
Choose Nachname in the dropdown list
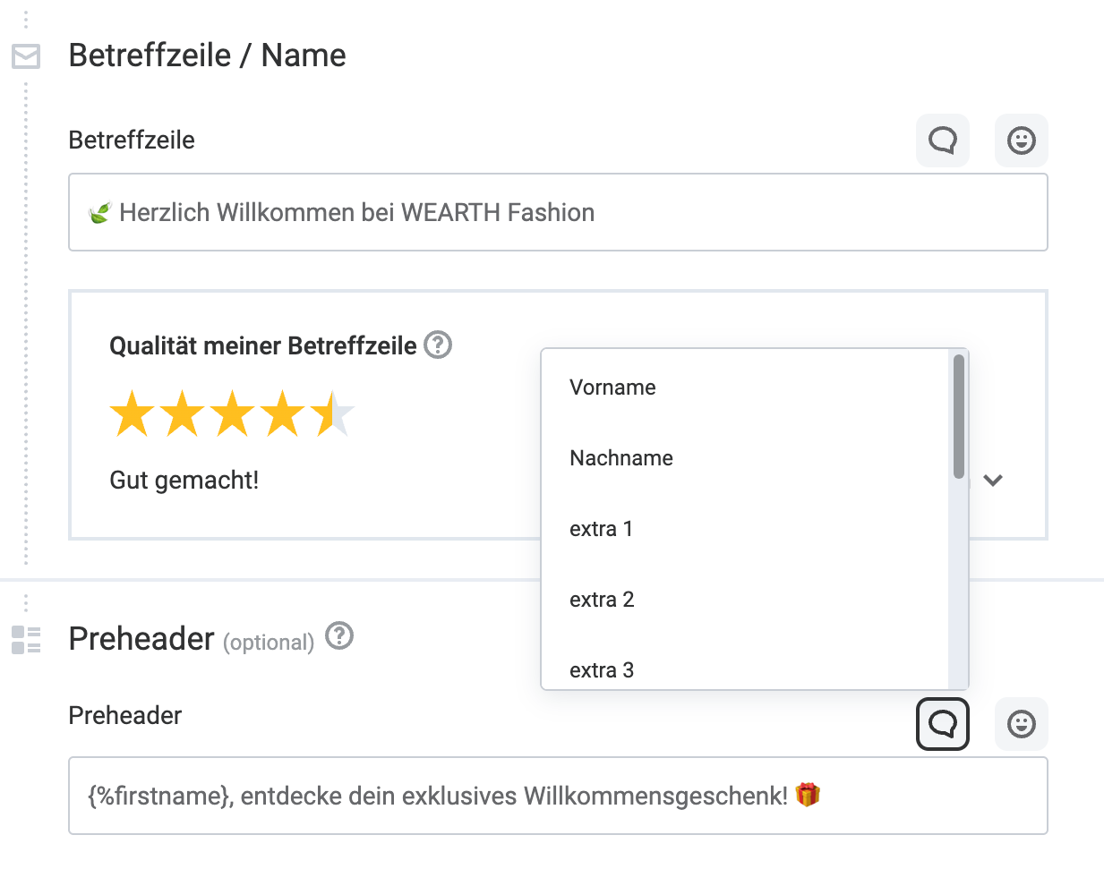(x=621, y=458)
